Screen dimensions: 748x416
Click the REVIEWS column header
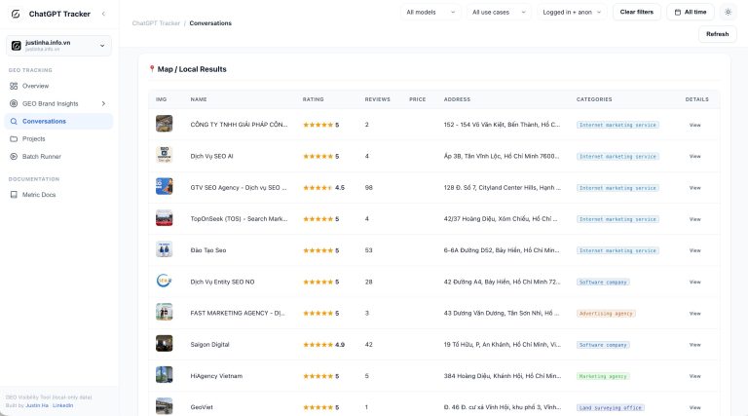click(377, 99)
